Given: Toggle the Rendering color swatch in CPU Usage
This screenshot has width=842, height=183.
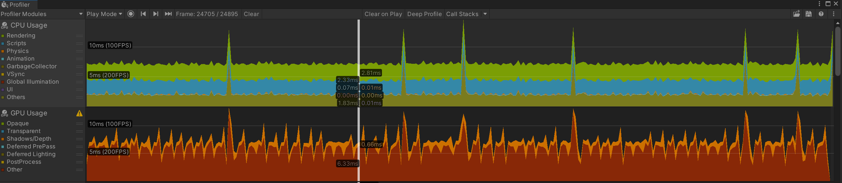Looking at the screenshot, I should click(3, 36).
